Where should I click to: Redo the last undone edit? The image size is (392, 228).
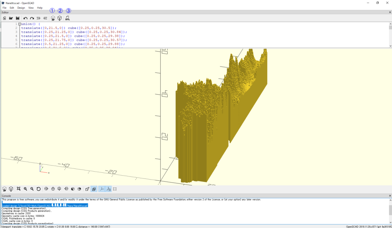32,18
